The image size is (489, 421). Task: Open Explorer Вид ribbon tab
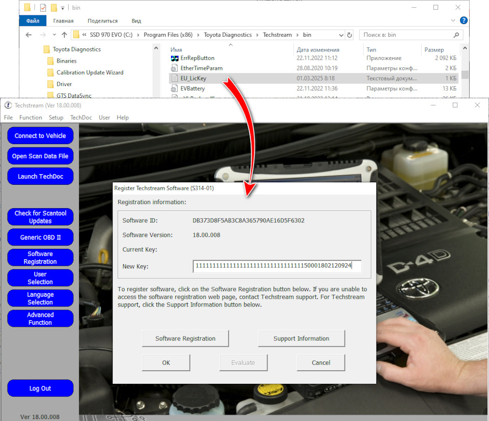137,21
